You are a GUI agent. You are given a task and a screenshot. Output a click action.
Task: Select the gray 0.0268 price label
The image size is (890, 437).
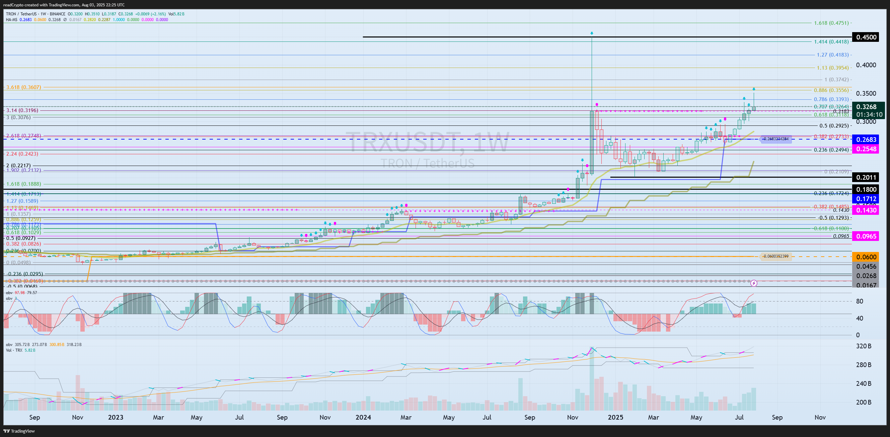pos(866,276)
